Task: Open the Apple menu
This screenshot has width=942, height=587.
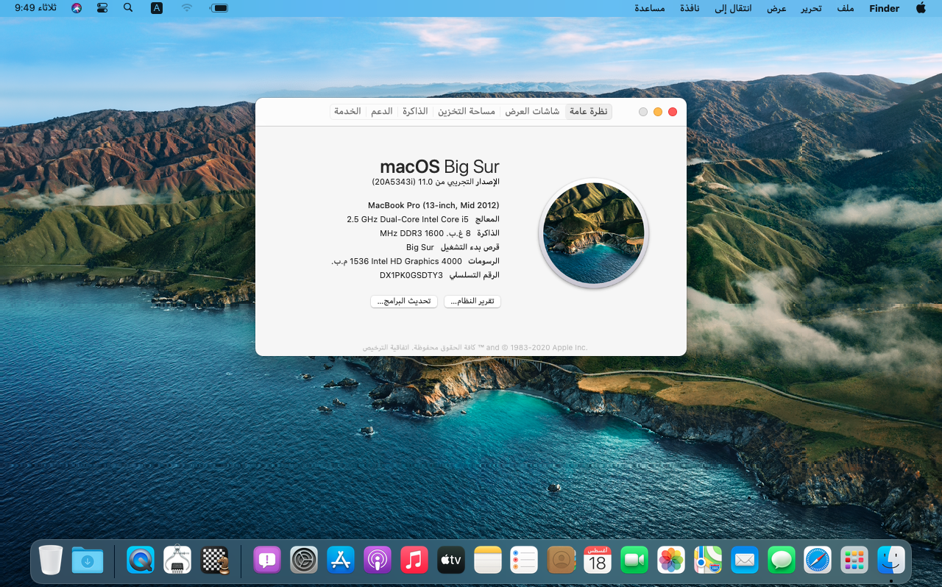Action: [921, 8]
